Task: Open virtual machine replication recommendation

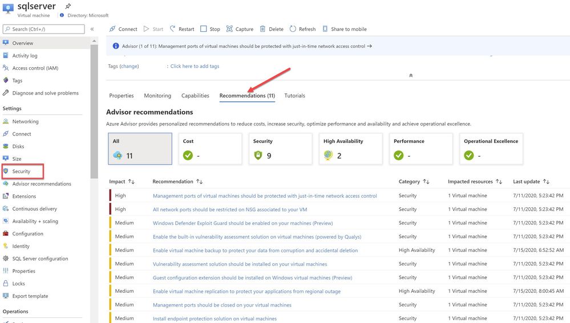Action: pos(246,292)
